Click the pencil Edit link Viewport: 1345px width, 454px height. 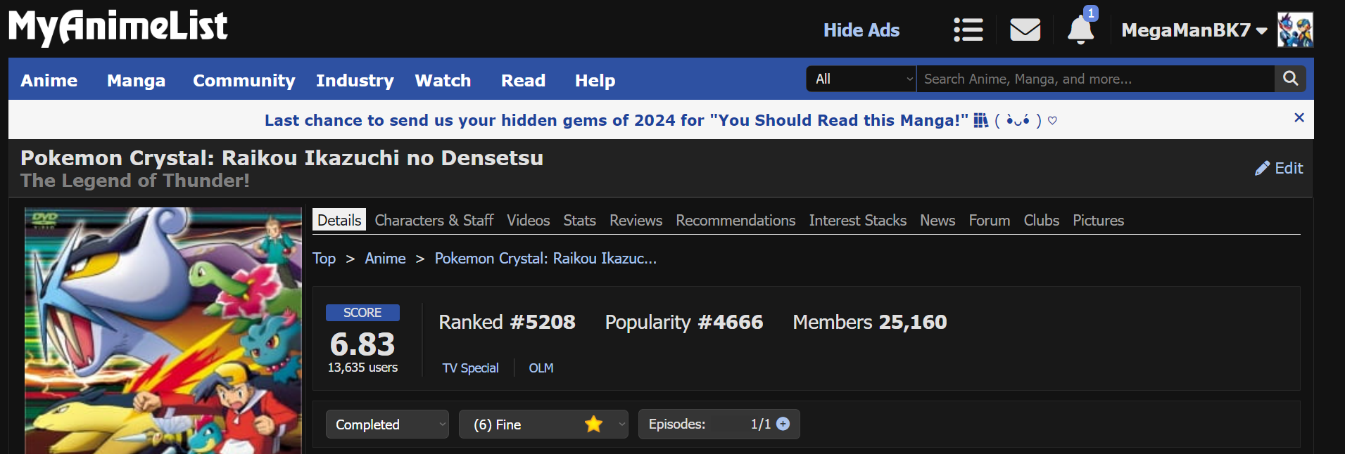coord(1279,168)
